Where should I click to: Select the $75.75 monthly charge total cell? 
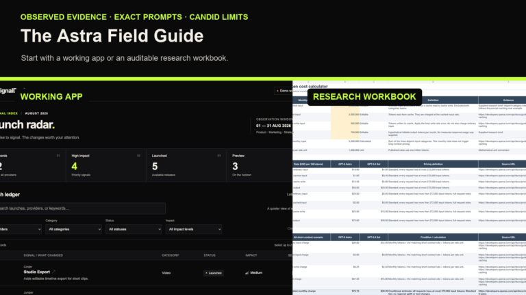tap(345, 292)
